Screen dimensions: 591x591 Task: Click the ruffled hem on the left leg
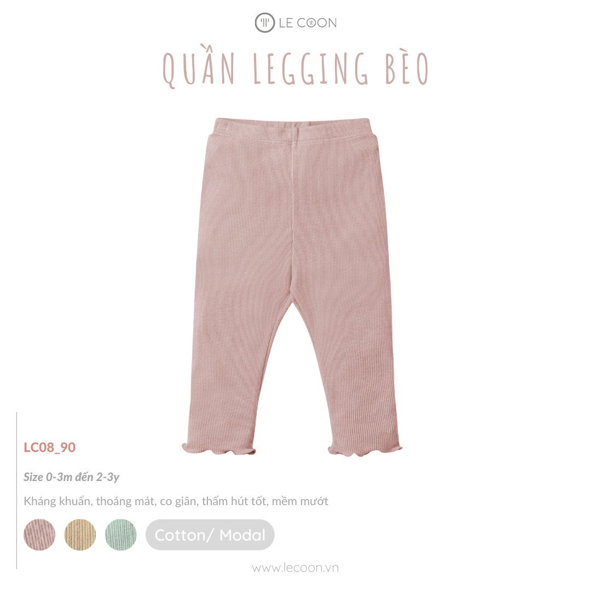pos(218,449)
